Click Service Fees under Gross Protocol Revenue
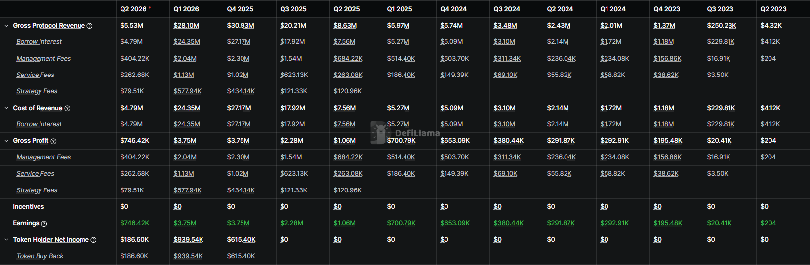 pyautogui.click(x=36, y=75)
